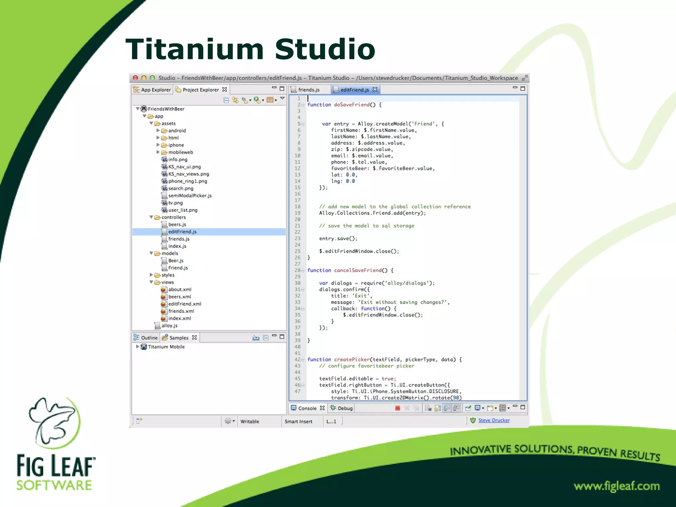676x507 pixels.
Task: Click the Pin Console icon
Action: [x=468, y=408]
